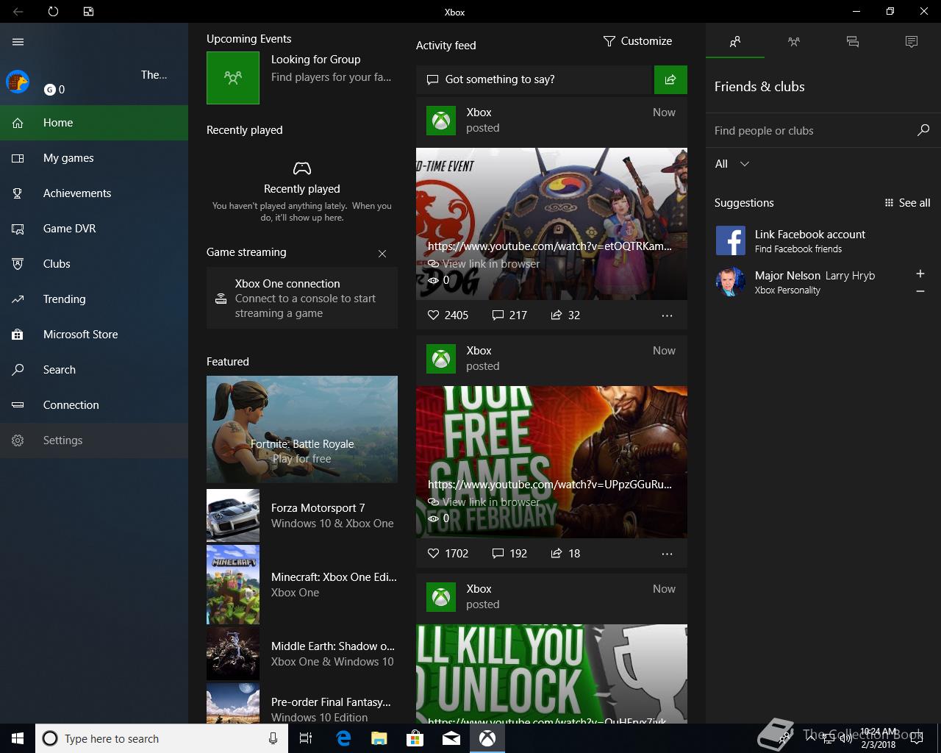The height and width of the screenshot is (753, 941).
Task: Open Mail app from taskbar
Action: (451, 738)
